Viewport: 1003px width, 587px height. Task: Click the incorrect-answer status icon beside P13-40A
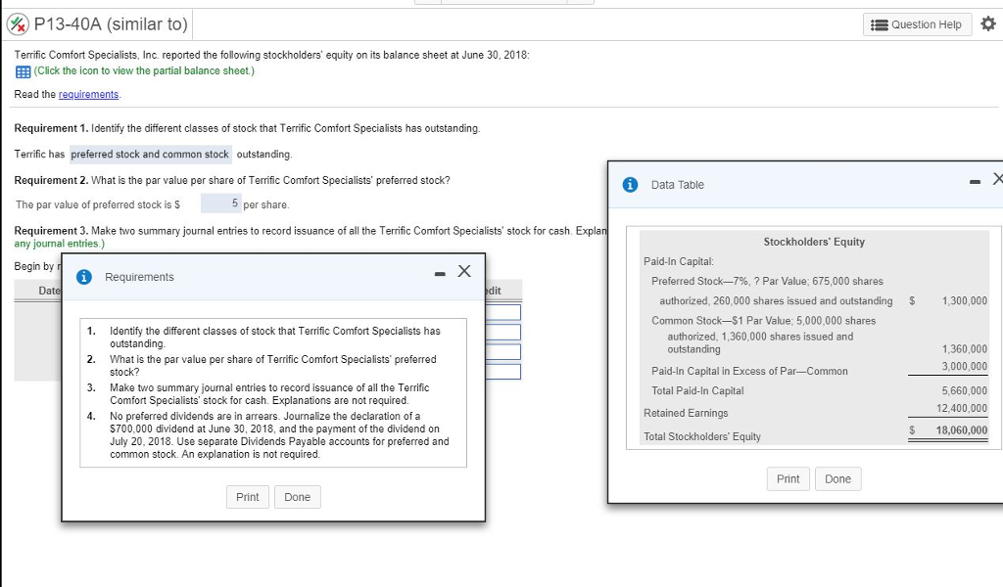click(x=18, y=24)
